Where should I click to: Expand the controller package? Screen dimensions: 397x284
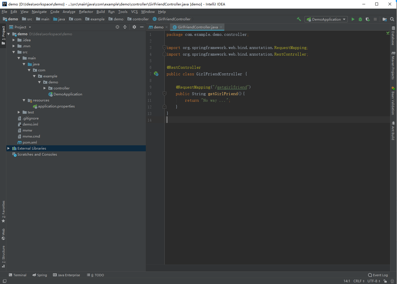tap(45, 88)
